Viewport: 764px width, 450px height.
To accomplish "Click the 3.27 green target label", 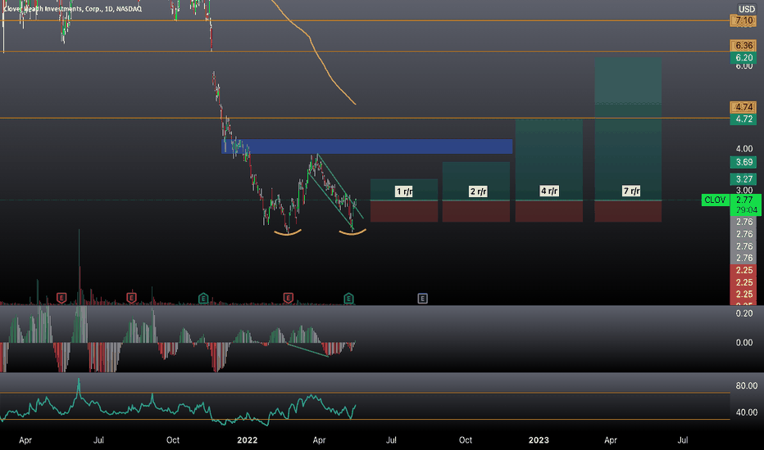I will pos(744,179).
